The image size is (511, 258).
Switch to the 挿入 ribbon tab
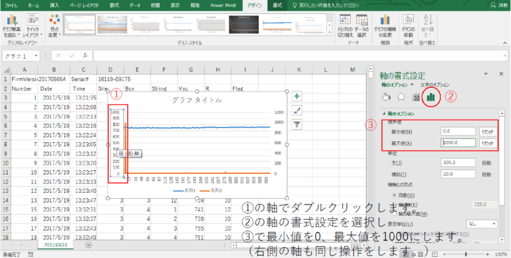click(x=54, y=4)
